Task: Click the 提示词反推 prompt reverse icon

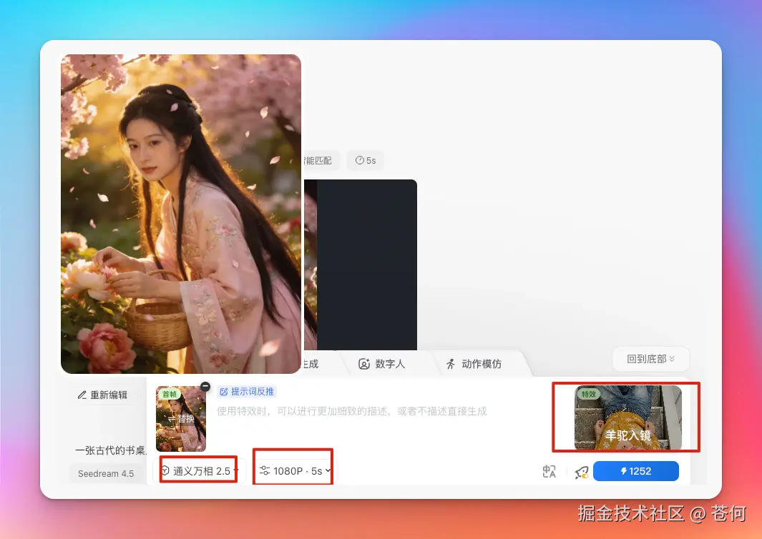Action: pos(224,390)
